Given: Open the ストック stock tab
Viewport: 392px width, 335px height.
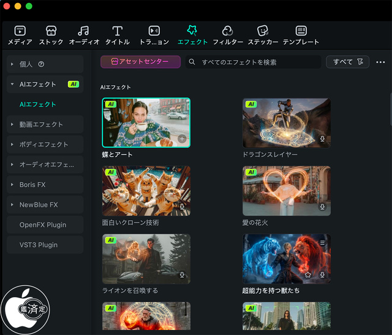Looking at the screenshot, I should tap(51, 36).
